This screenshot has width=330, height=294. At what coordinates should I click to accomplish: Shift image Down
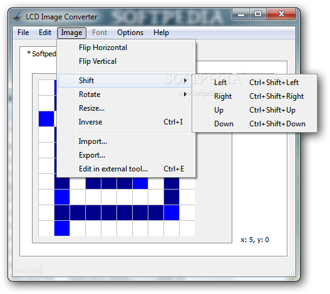(254, 124)
